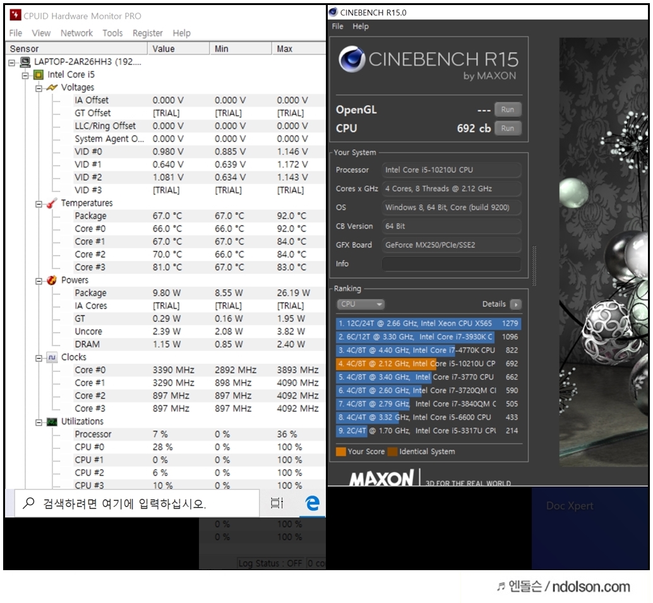Open the CPU ranking dropdown

click(360, 304)
